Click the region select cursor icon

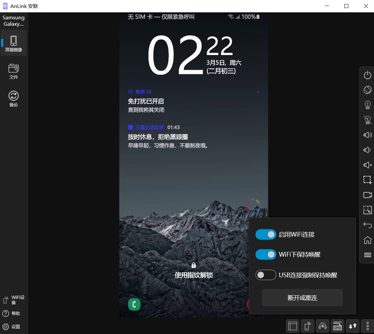[367, 210]
